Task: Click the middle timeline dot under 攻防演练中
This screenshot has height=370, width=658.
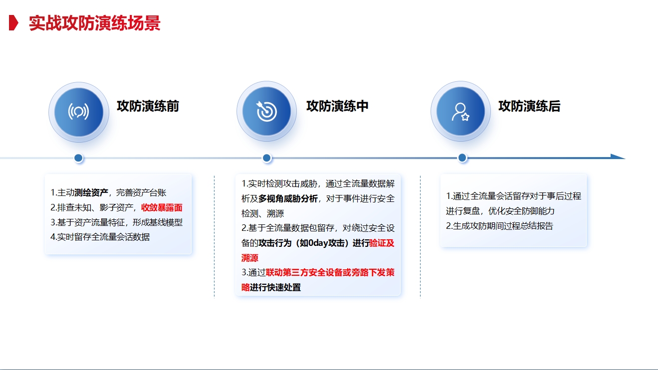Action: pos(266,158)
